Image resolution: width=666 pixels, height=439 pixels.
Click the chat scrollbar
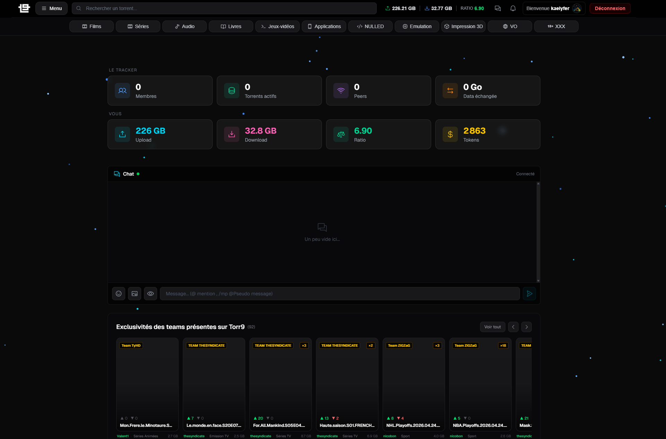click(538, 232)
